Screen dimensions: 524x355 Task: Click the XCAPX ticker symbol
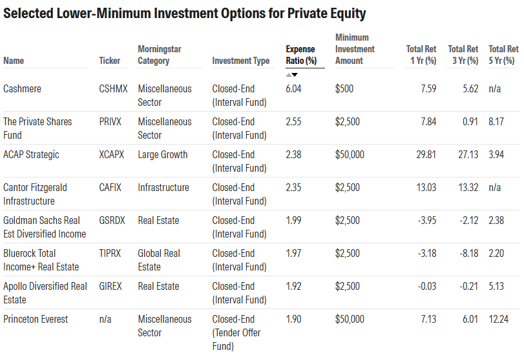pyautogui.click(x=112, y=155)
